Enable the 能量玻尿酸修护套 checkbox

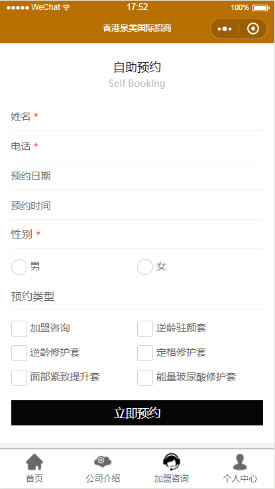pyautogui.click(x=145, y=378)
